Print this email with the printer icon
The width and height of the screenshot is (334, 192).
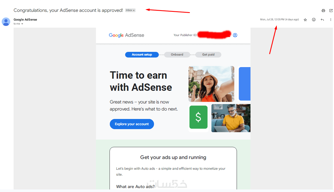coord(323,10)
